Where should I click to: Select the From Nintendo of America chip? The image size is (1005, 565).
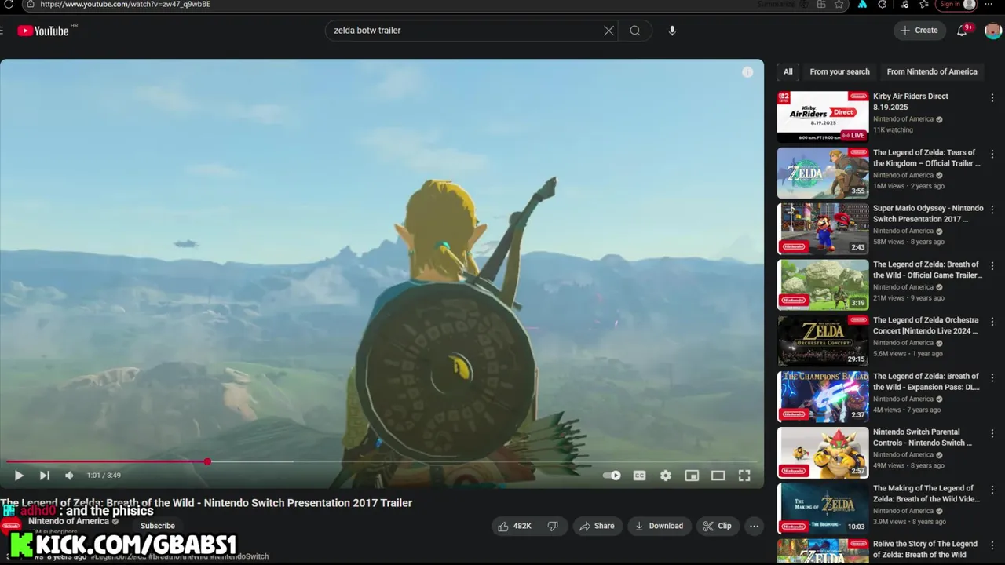pos(932,71)
